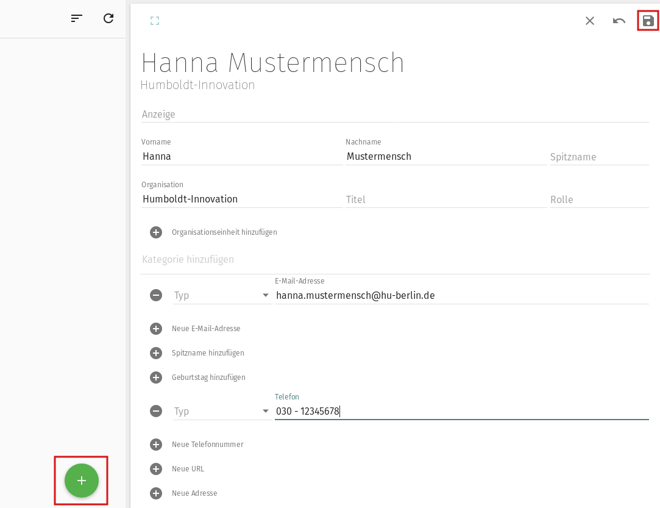Click into the Vorname field

(x=241, y=157)
